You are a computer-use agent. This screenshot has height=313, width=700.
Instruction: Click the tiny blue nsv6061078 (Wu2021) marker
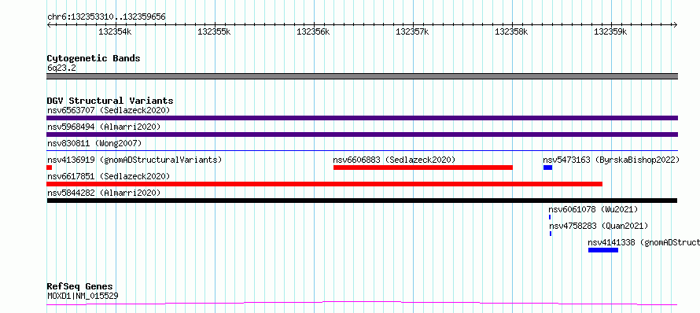550,217
